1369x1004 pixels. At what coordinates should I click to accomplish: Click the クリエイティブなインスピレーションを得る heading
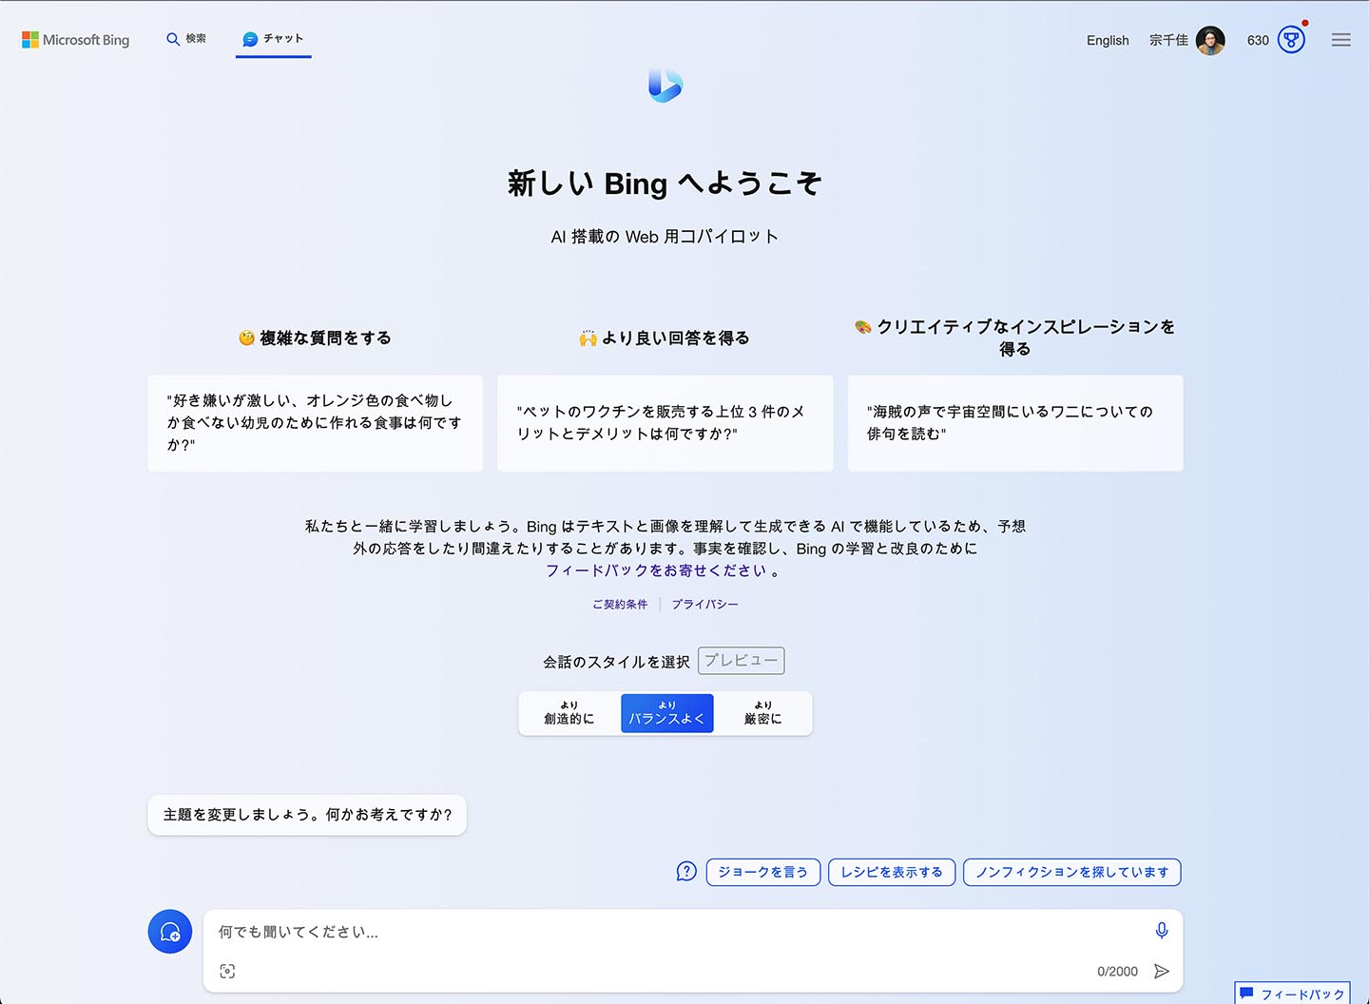tap(1014, 338)
